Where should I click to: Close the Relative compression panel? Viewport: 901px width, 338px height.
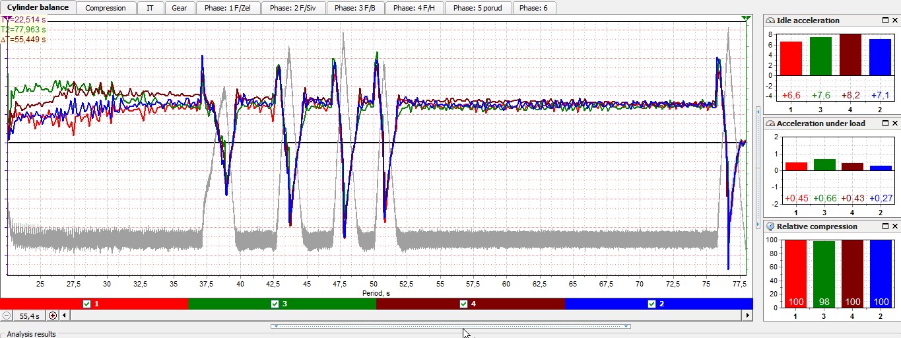tap(894, 226)
